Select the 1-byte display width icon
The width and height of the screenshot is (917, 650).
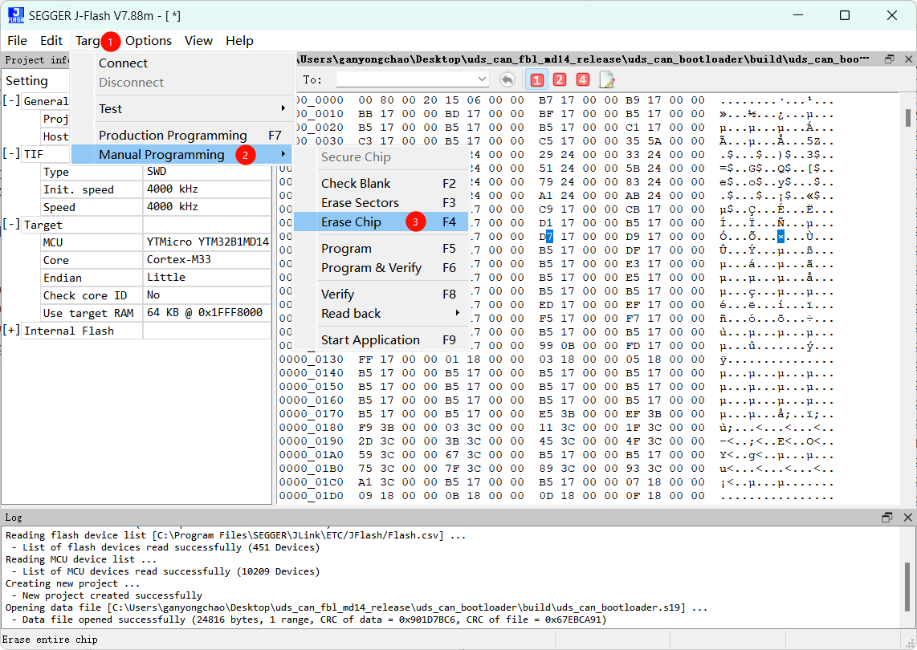(537, 79)
